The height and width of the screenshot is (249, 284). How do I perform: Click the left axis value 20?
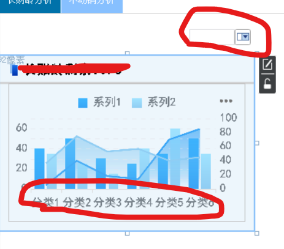pos(21,168)
